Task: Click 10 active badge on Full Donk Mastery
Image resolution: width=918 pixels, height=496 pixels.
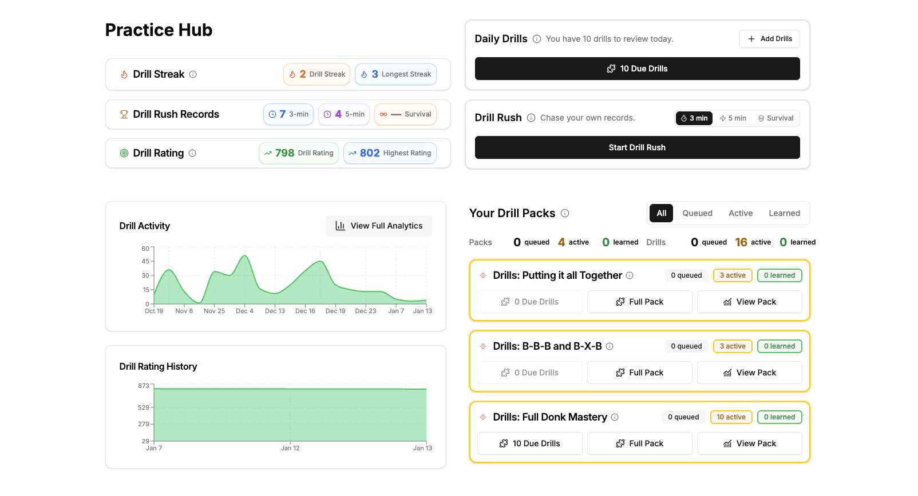Action: point(731,417)
